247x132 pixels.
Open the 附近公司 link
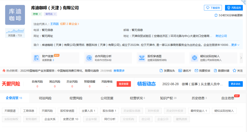(x=221, y=36)
